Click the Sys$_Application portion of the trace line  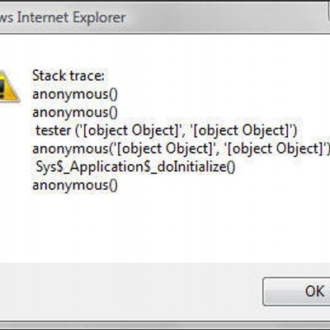click(91, 167)
